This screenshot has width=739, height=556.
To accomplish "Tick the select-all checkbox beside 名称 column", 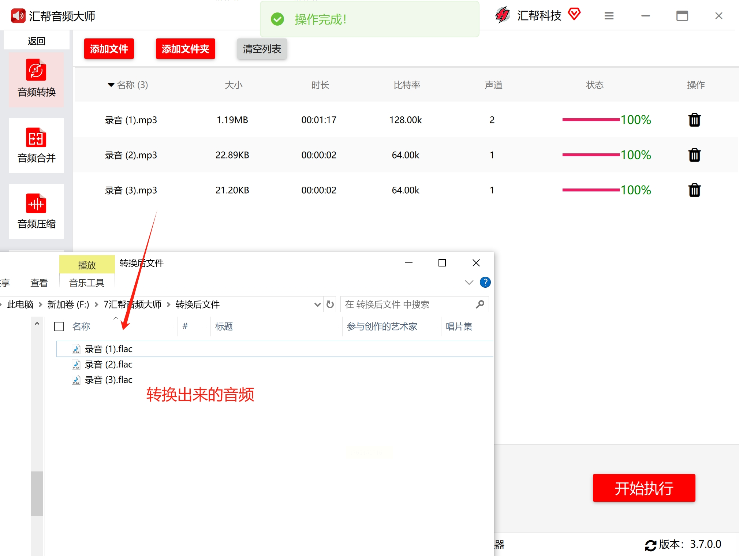I will [x=59, y=326].
